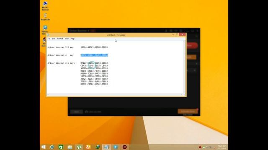Select the top desktop shortcut icon
This screenshot has height=150, width=268.
[45, 6]
